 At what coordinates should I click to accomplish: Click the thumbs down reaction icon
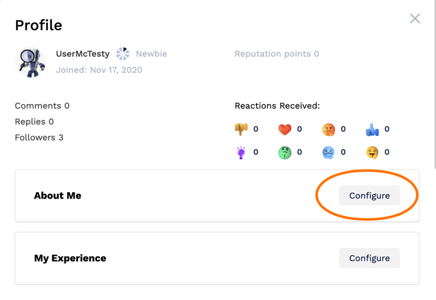point(241,129)
